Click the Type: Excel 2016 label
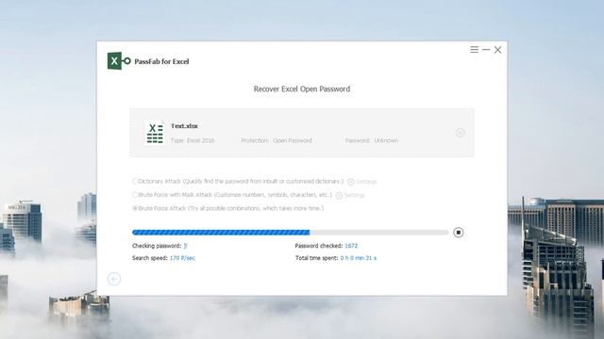 click(x=193, y=140)
